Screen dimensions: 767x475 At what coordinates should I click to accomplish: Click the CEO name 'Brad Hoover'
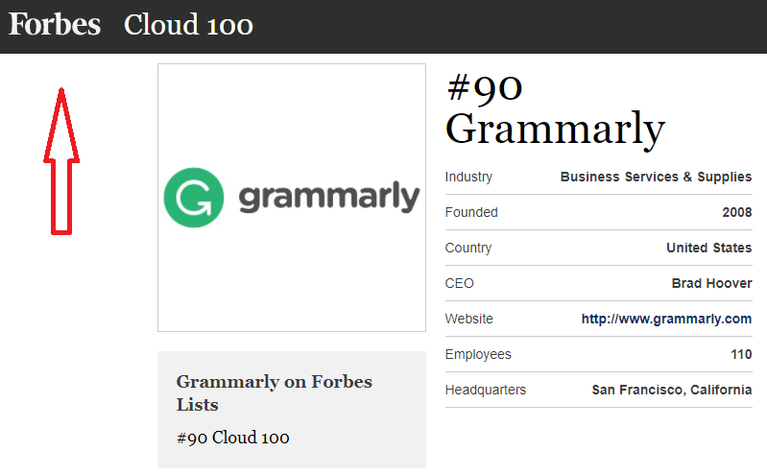coord(711,283)
